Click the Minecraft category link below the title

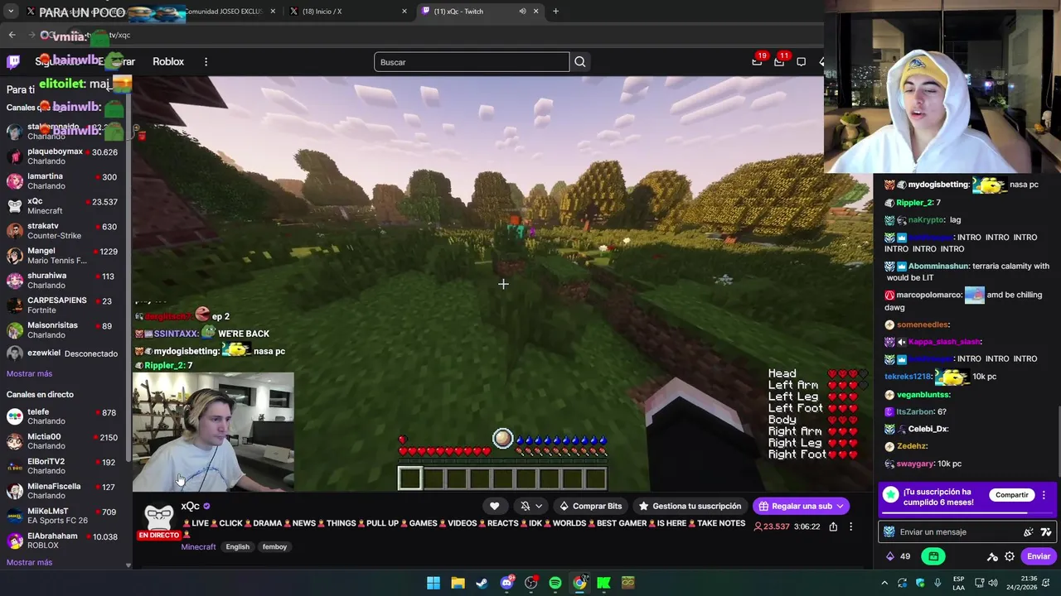(x=198, y=547)
